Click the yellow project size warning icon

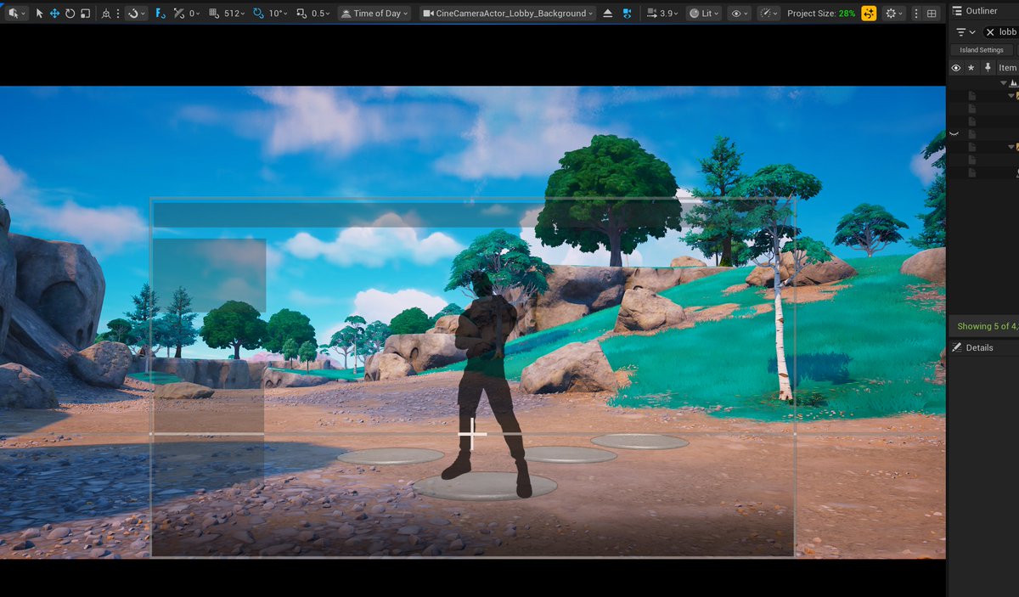pos(869,14)
